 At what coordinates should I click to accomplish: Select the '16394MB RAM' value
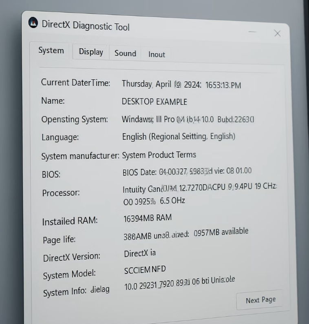(x=148, y=218)
